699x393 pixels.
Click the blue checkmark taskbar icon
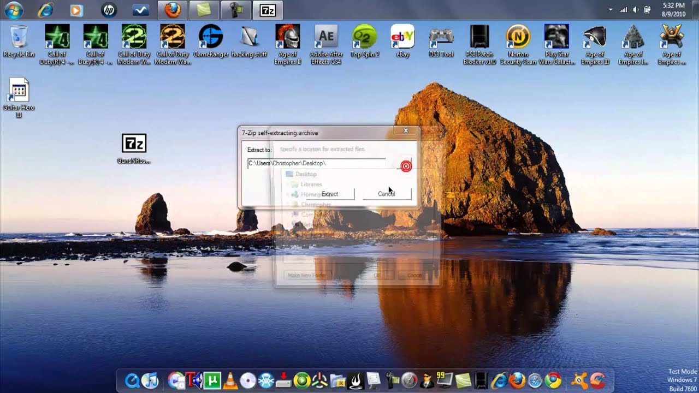(x=140, y=10)
